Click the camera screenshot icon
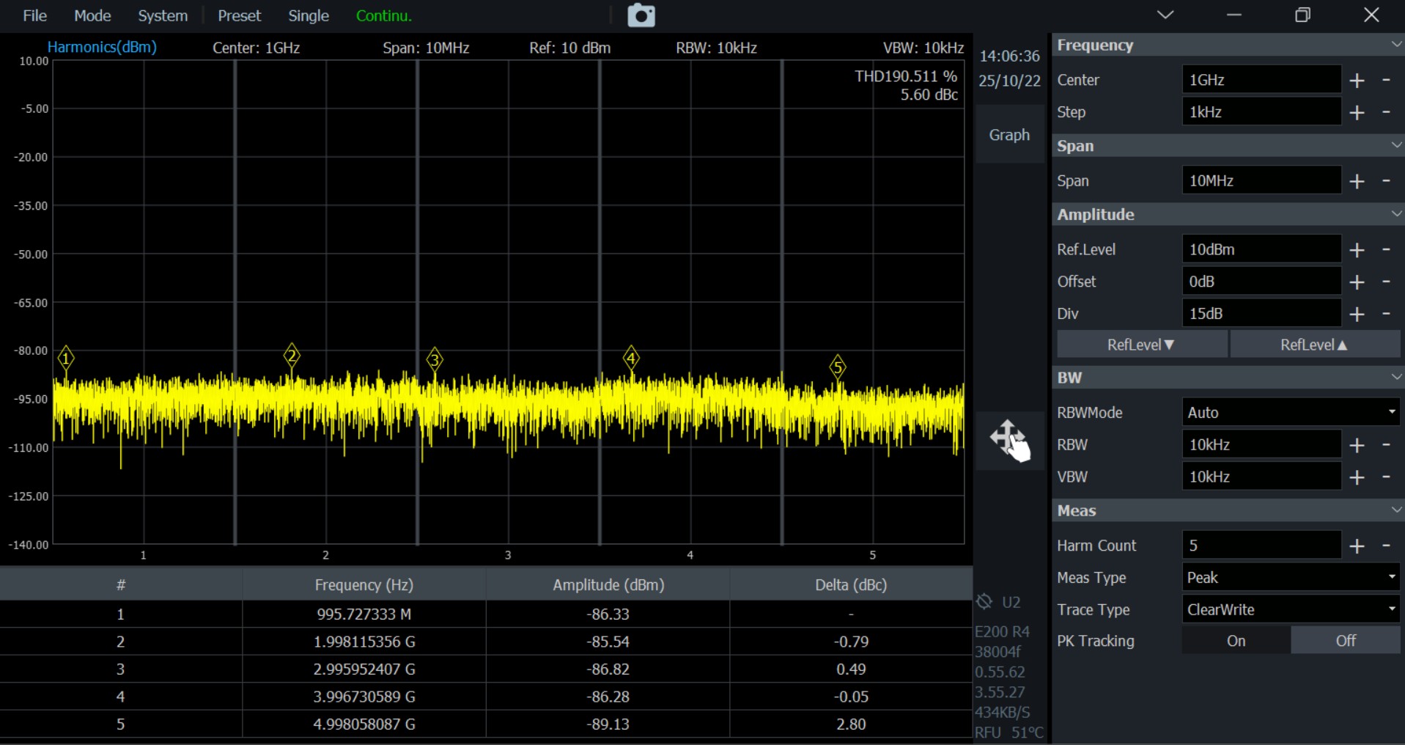This screenshot has width=1405, height=745. click(x=641, y=15)
